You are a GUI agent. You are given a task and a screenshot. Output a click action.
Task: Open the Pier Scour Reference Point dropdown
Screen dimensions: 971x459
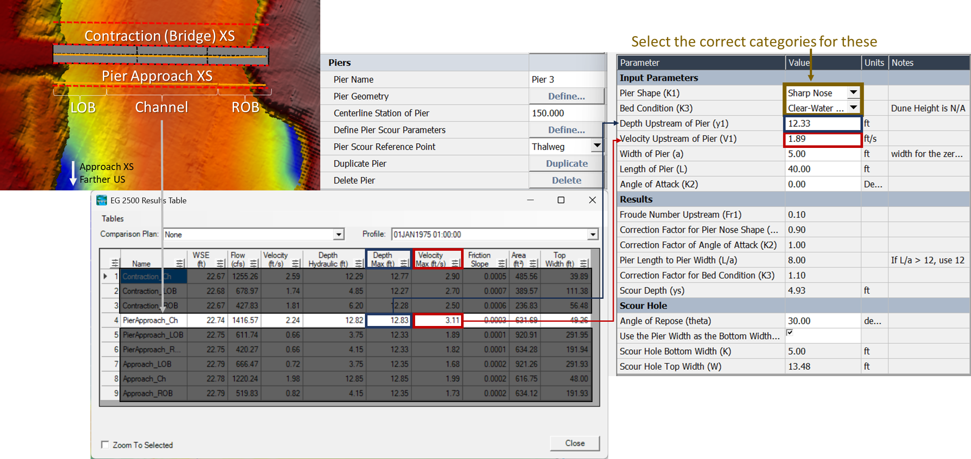click(x=597, y=146)
